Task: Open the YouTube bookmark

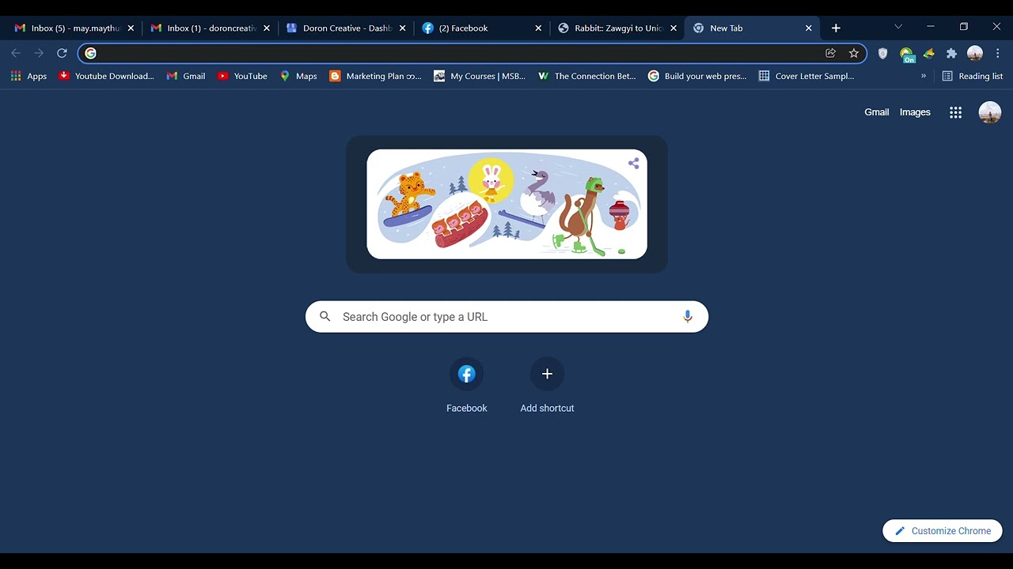Action: coord(243,76)
